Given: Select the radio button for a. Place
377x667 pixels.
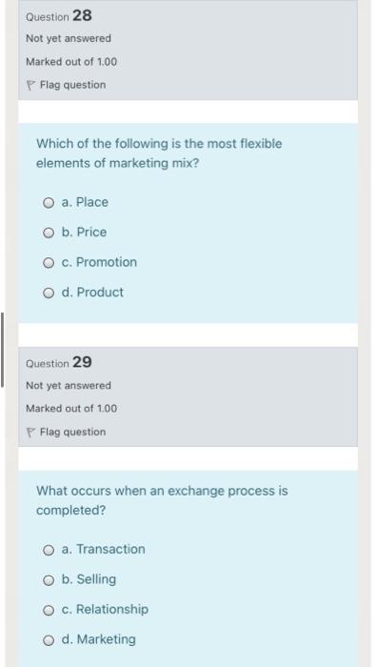Looking at the screenshot, I should point(49,203).
